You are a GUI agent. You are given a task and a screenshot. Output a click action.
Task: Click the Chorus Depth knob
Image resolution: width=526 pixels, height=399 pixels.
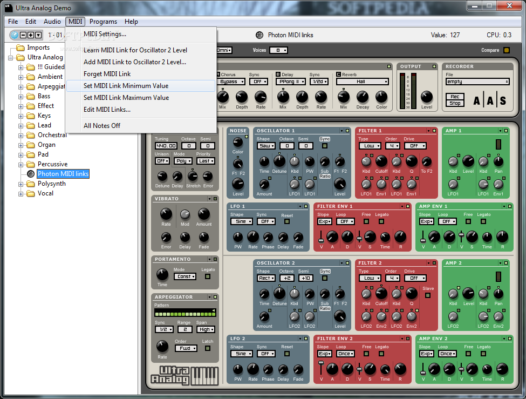pyautogui.click(x=242, y=97)
